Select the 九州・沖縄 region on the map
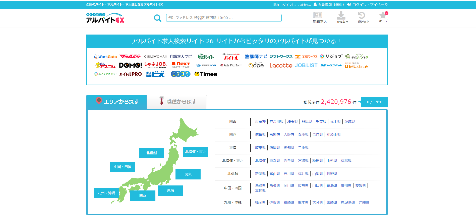 click(x=106, y=193)
